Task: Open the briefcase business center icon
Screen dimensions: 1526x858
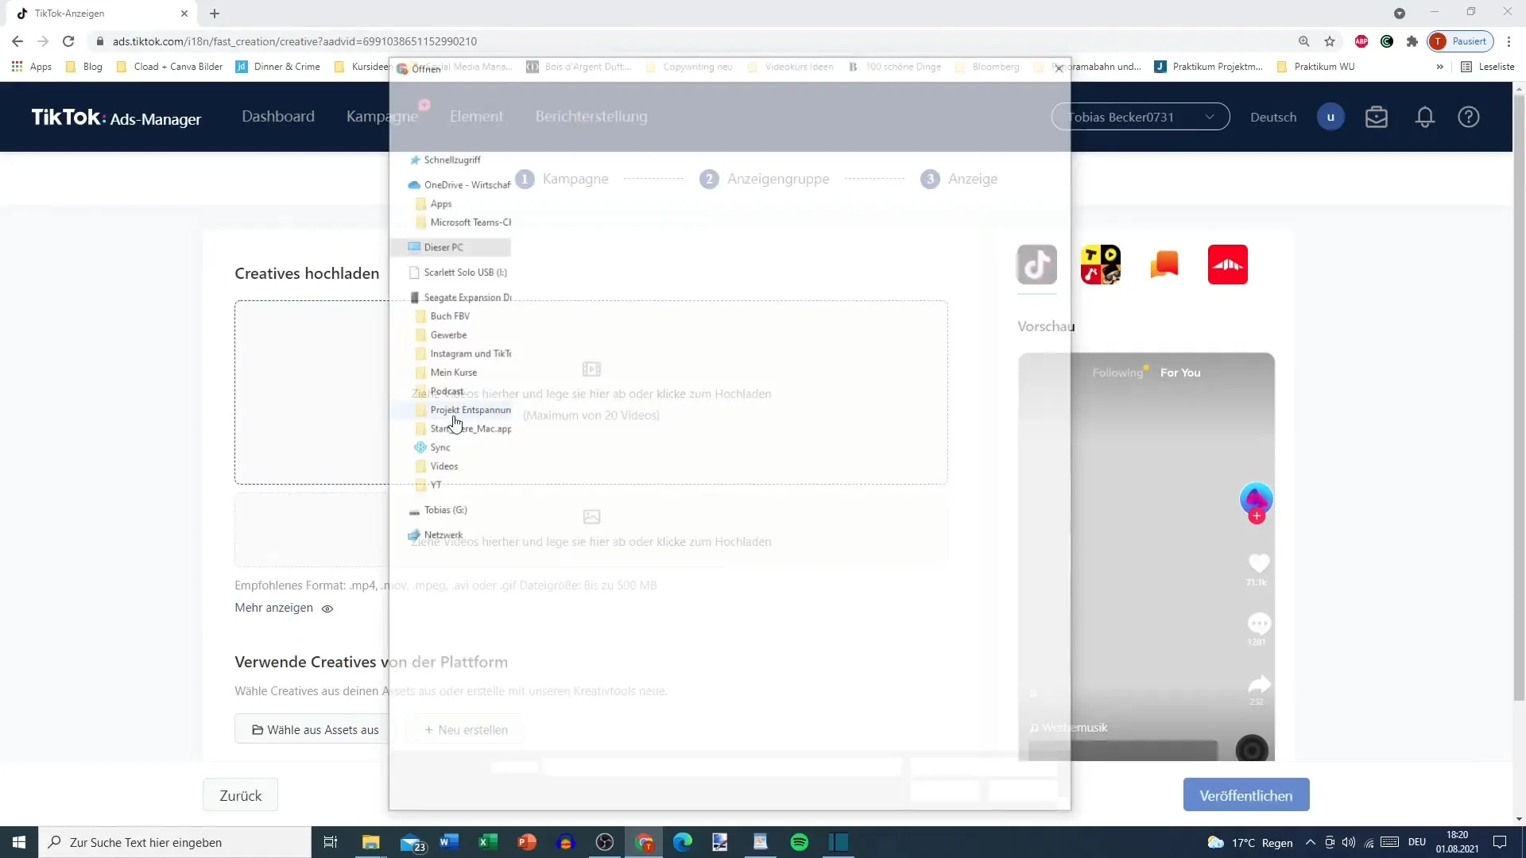Action: 1376,117
